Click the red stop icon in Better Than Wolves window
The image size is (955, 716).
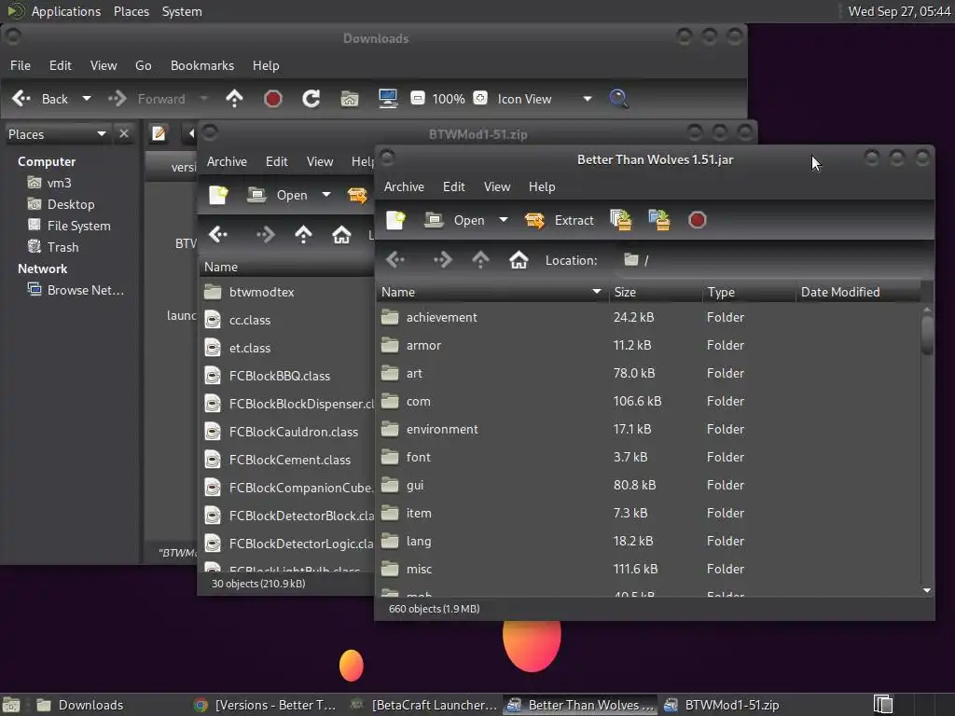(x=698, y=220)
